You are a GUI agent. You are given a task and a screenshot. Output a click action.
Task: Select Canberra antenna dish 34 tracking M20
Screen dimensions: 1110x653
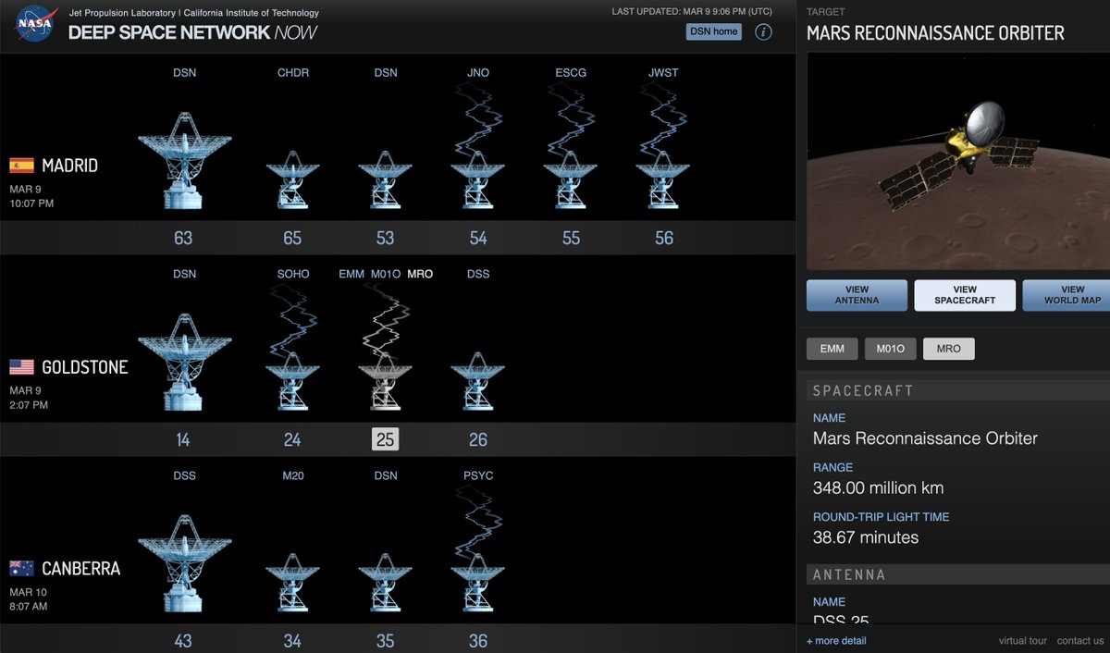pyautogui.click(x=292, y=583)
